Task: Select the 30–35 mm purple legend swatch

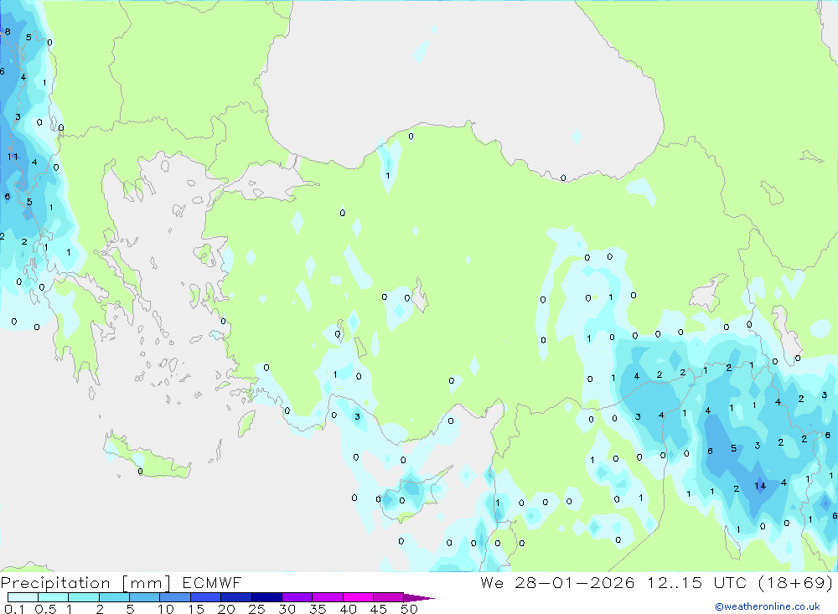Action: pos(297,597)
